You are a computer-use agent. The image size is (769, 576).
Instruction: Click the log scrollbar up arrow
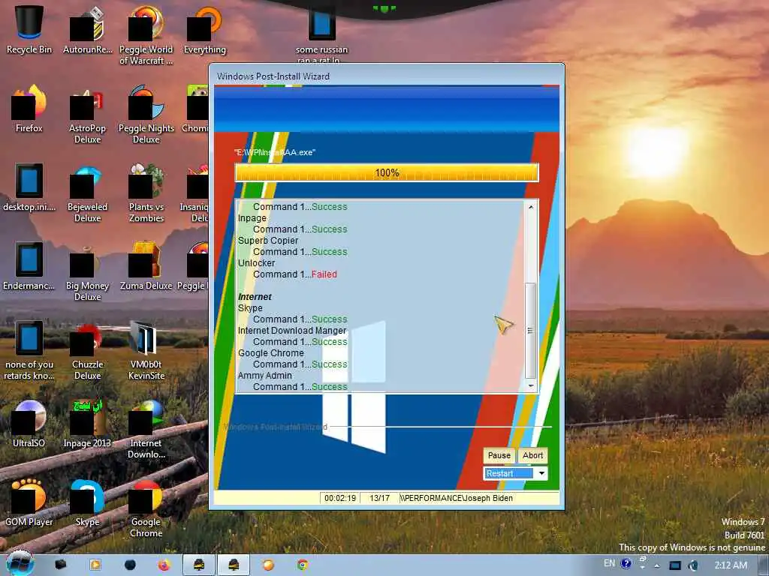click(x=531, y=207)
